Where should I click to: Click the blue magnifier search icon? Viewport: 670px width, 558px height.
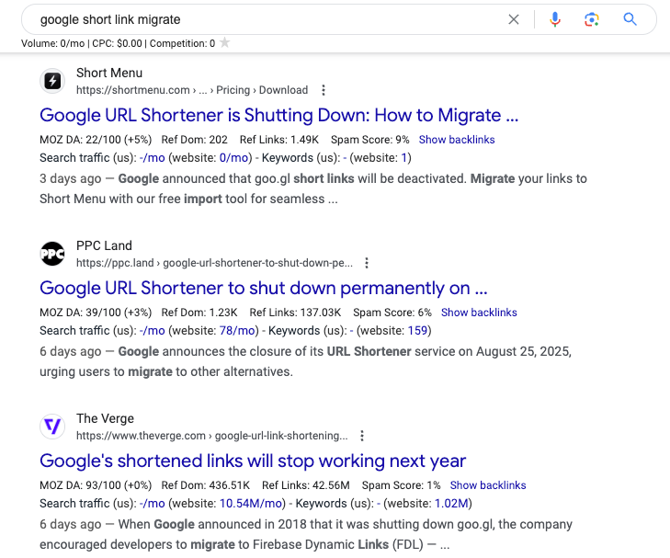click(x=630, y=19)
